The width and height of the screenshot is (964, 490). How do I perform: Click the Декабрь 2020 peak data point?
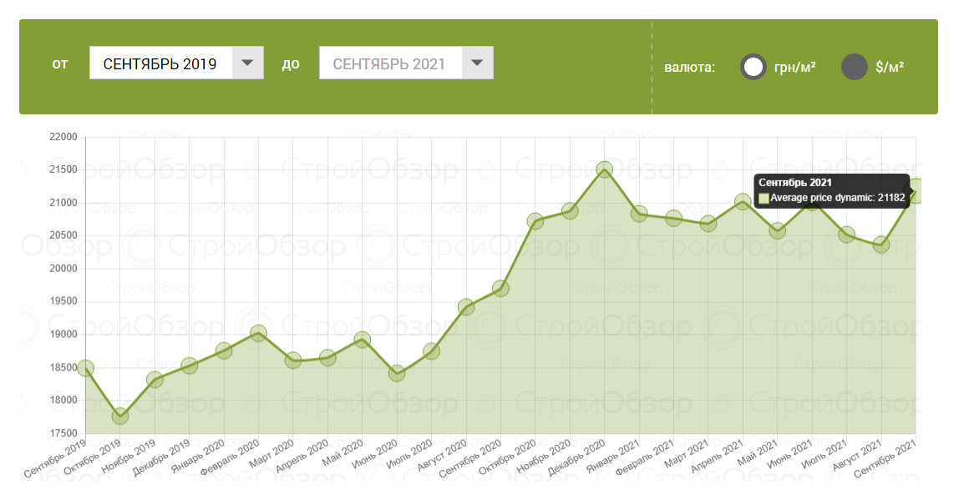point(605,169)
